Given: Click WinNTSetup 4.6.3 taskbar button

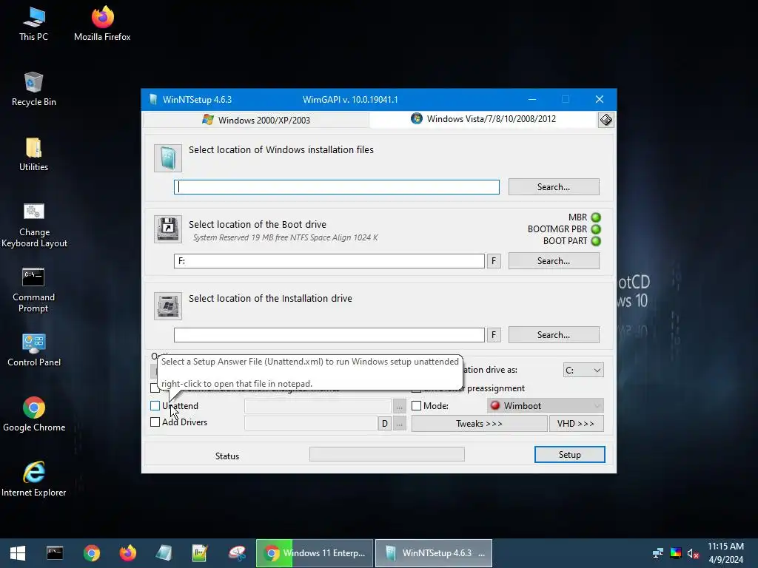Looking at the screenshot, I should point(434,553).
